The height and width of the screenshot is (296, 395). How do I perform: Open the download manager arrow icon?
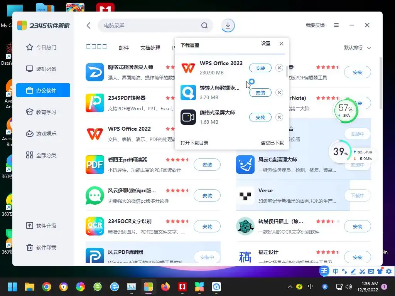click(228, 25)
